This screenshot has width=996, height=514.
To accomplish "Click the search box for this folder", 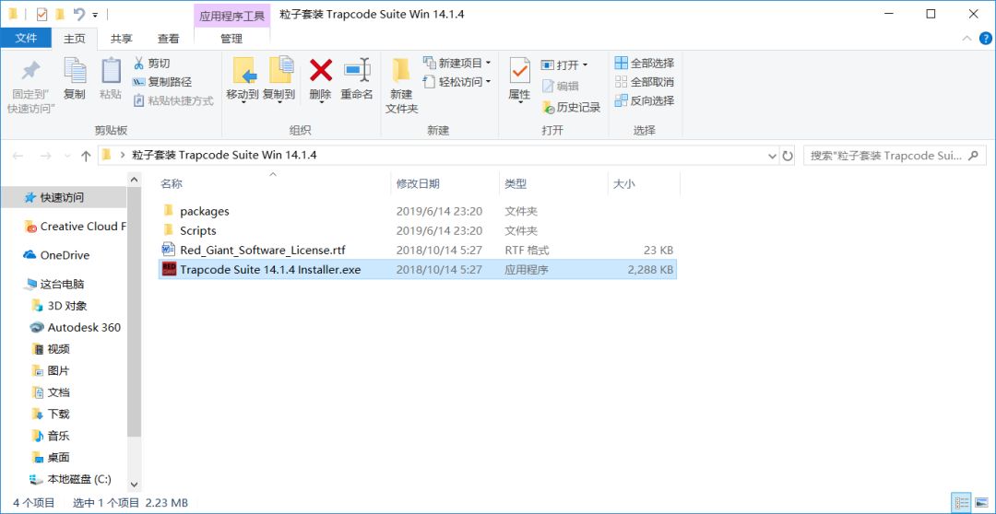I will tap(895, 156).
